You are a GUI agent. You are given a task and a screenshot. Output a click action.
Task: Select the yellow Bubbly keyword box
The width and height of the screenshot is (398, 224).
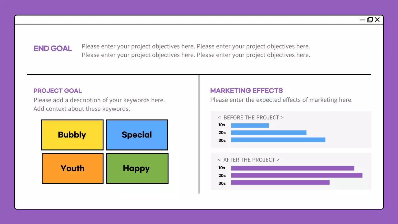point(72,135)
